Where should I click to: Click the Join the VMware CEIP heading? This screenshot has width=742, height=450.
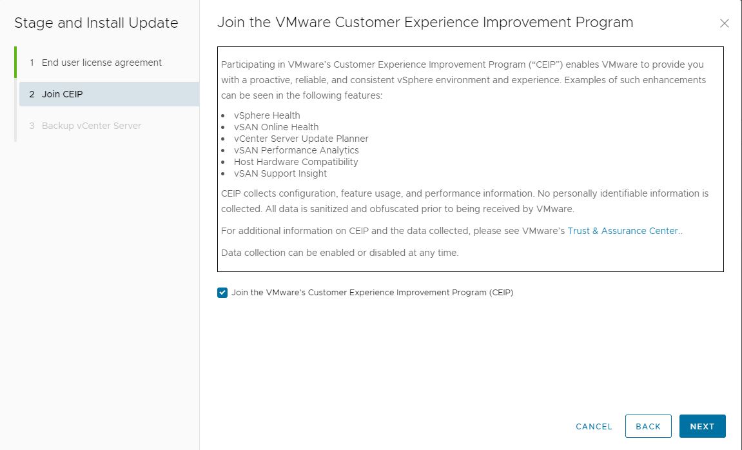[x=425, y=22]
